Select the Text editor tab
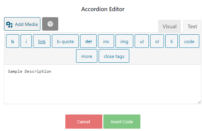202x131 pixels. [192, 26]
